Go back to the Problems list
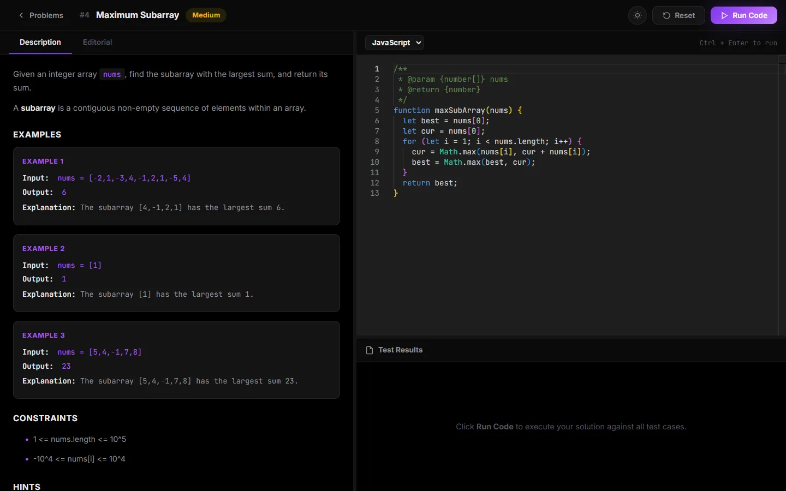The height and width of the screenshot is (491, 786). [x=41, y=15]
